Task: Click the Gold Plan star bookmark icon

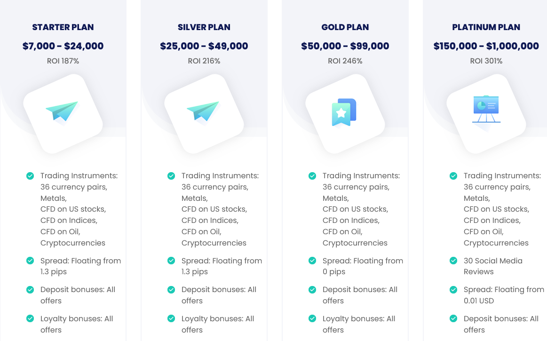Action: pos(344,112)
